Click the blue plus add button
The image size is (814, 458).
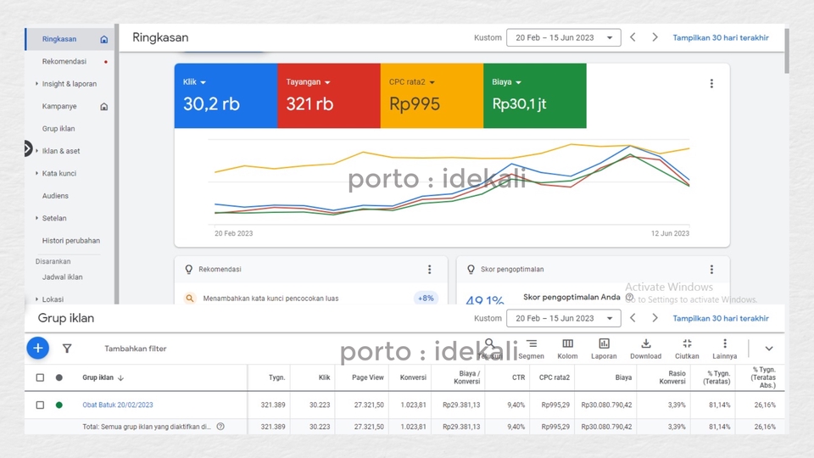coord(38,349)
